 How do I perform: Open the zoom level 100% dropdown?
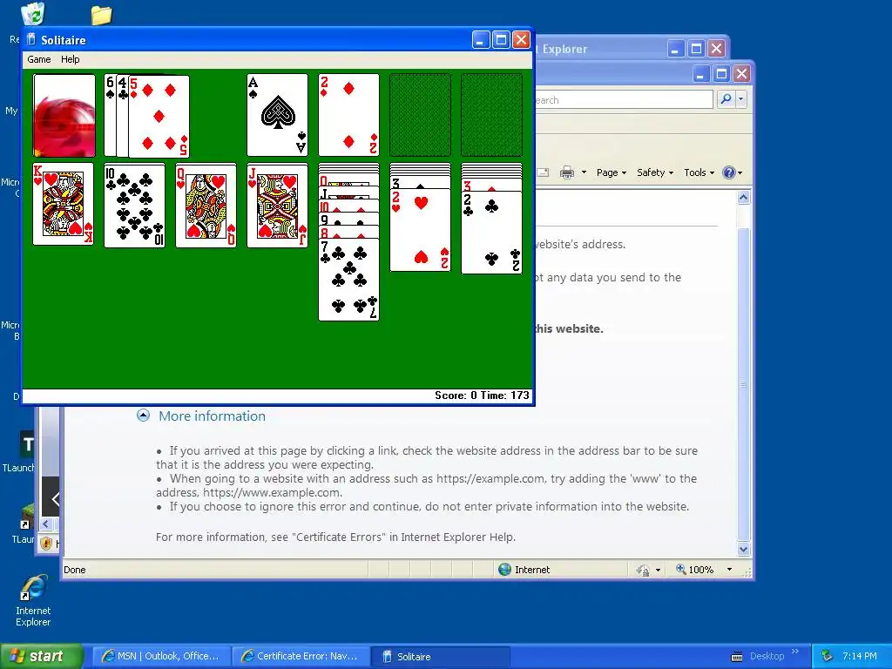pyautogui.click(x=729, y=570)
